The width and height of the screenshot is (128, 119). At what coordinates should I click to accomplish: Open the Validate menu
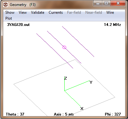click(x=38, y=12)
